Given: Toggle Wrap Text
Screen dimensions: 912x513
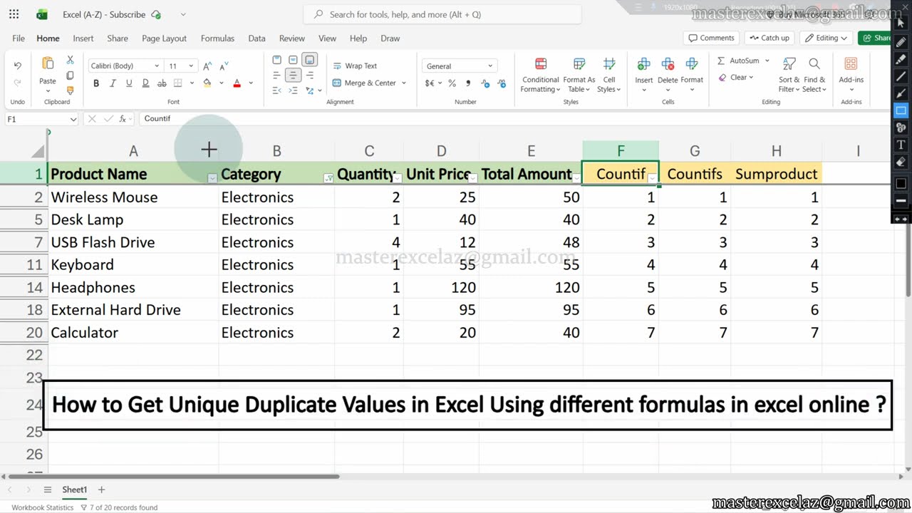Looking at the screenshot, I should 355,66.
